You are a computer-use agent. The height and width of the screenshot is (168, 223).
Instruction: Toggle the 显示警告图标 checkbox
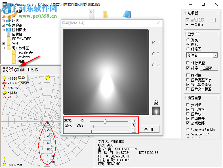pos(188,84)
